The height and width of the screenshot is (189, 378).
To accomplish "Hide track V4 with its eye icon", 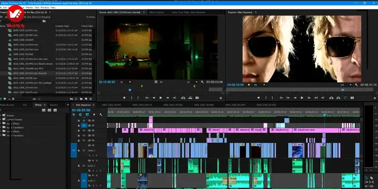I will point(93,130).
